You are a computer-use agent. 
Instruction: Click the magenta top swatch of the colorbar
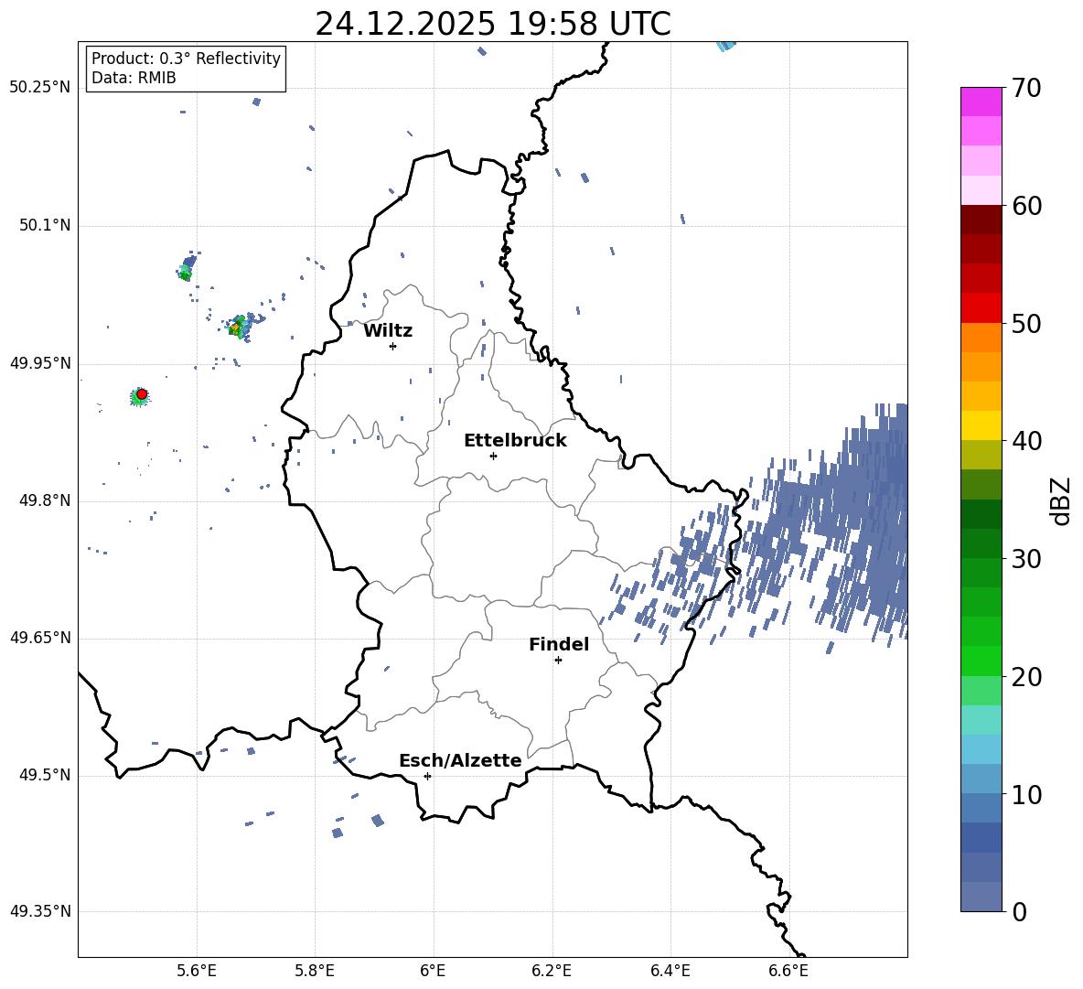click(981, 102)
